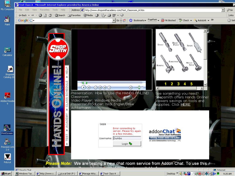The image size is (235, 176).
Task: Open the Help menu
Action: pos(63,10)
